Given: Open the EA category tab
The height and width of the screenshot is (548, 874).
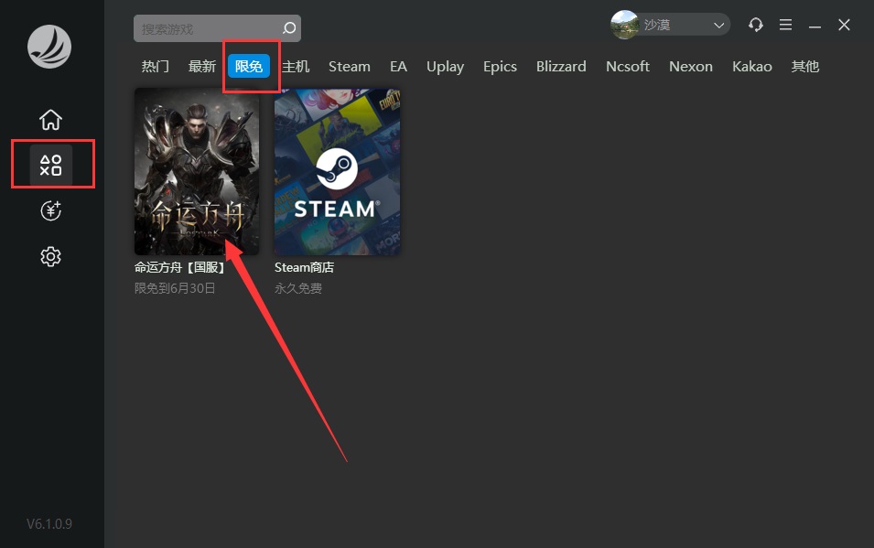Looking at the screenshot, I should (x=398, y=67).
